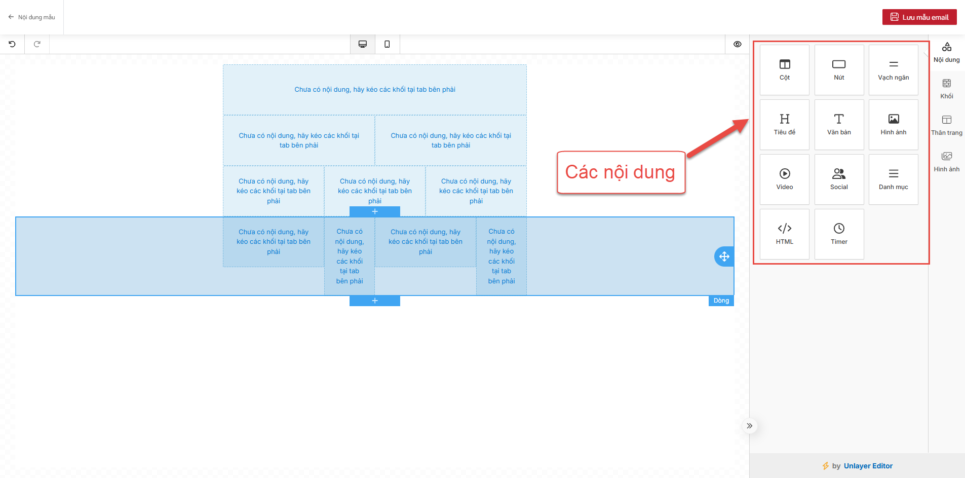
Task: Pick the Video content block
Action: 784,179
